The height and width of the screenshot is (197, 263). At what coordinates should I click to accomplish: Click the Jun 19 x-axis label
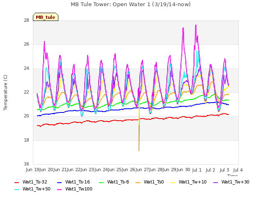32,170
